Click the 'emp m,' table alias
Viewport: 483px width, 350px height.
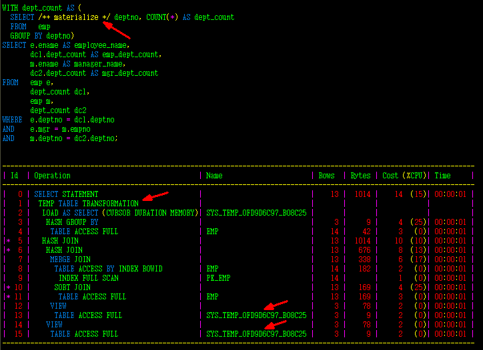click(42, 101)
